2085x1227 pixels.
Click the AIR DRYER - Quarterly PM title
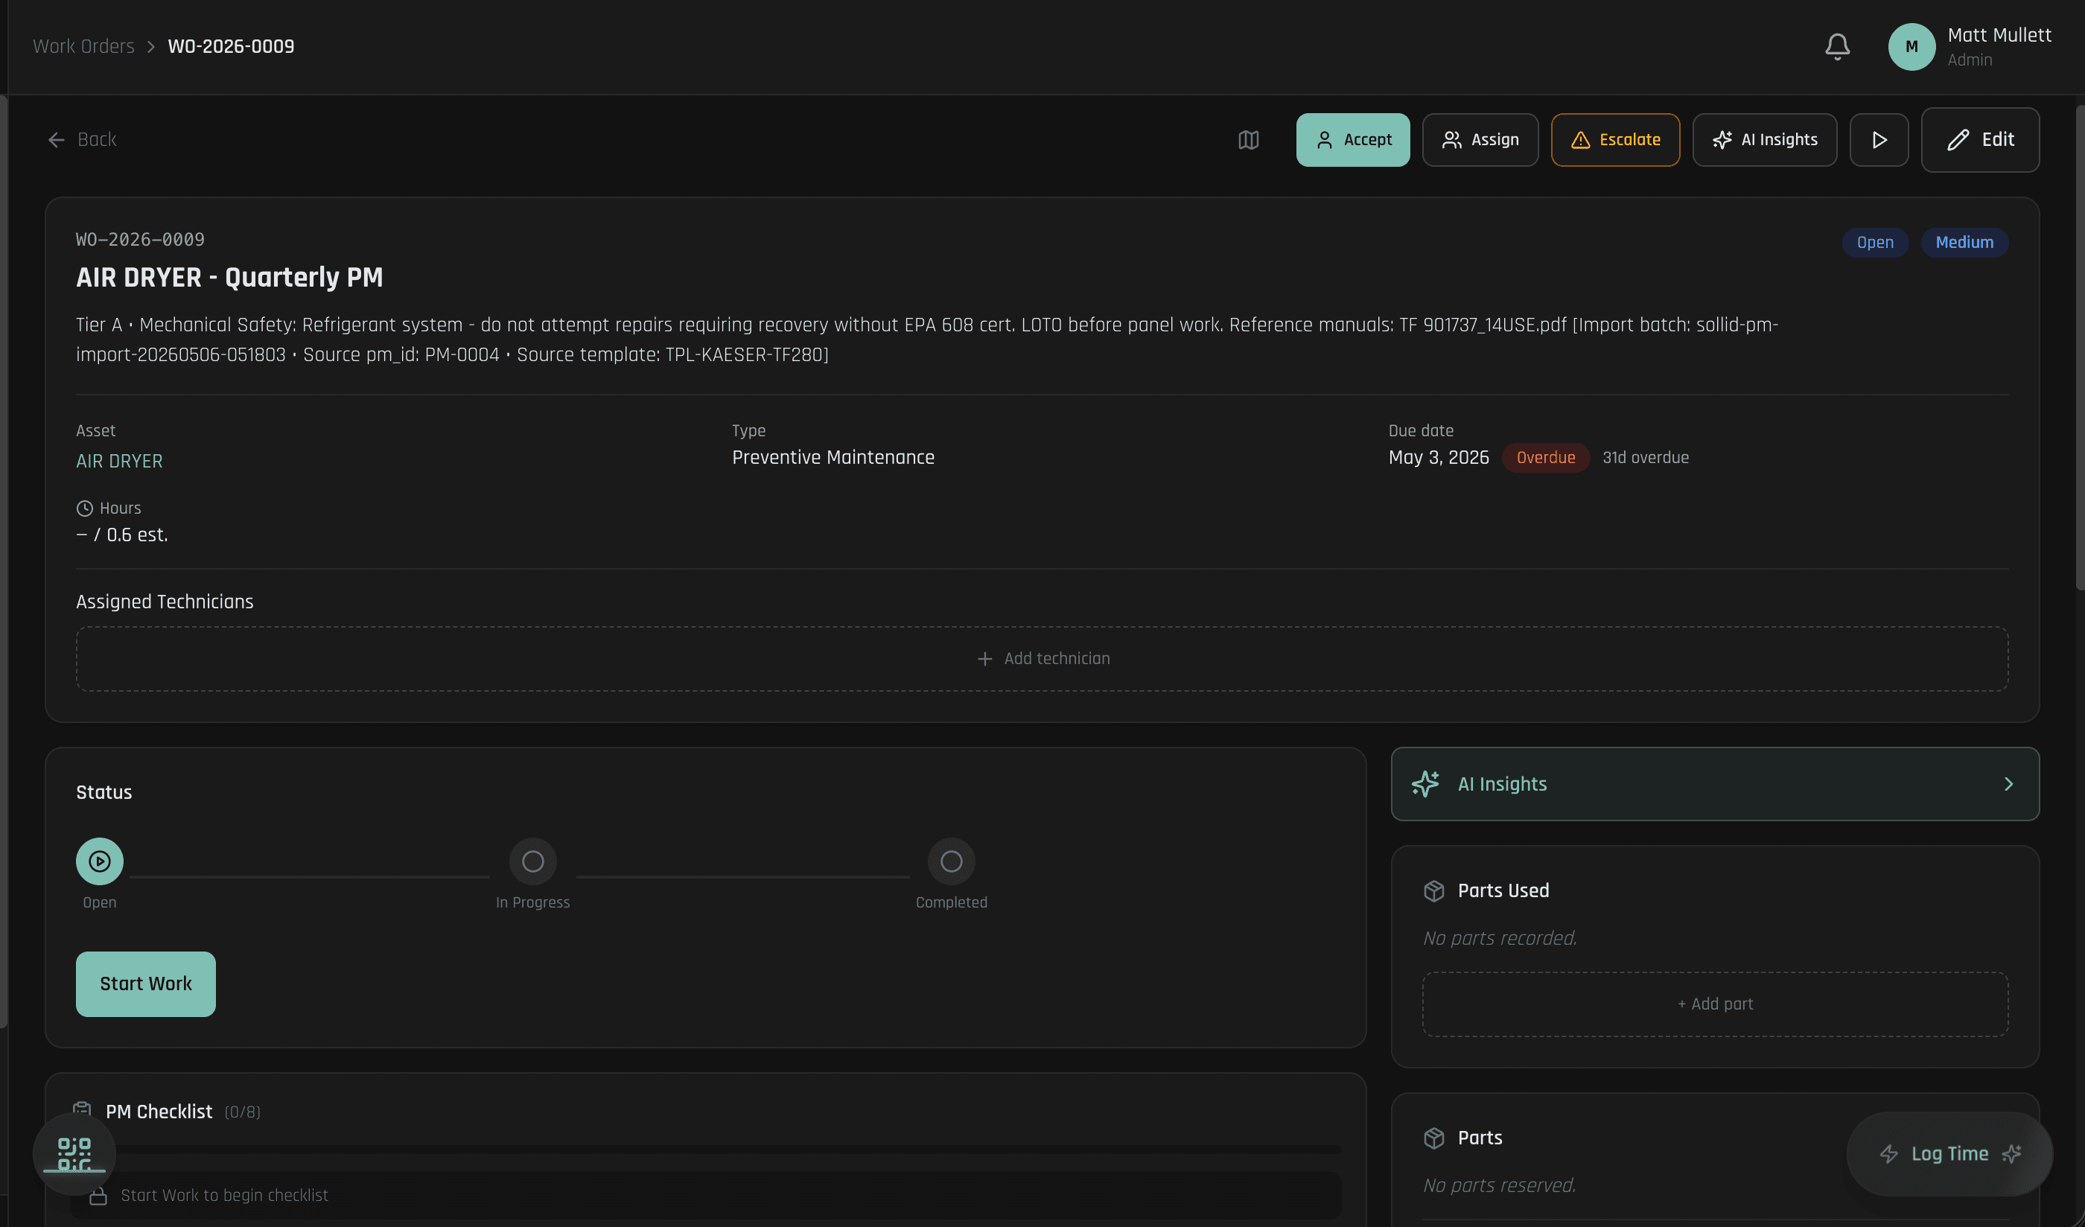tap(229, 277)
